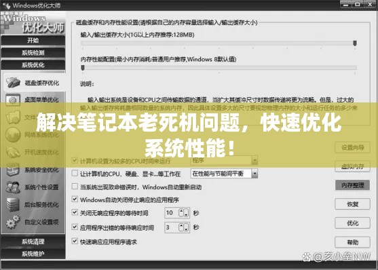Toggle 快速响应应用程序请求 checkbox
Screen dimensions: 378x270
click(75, 241)
